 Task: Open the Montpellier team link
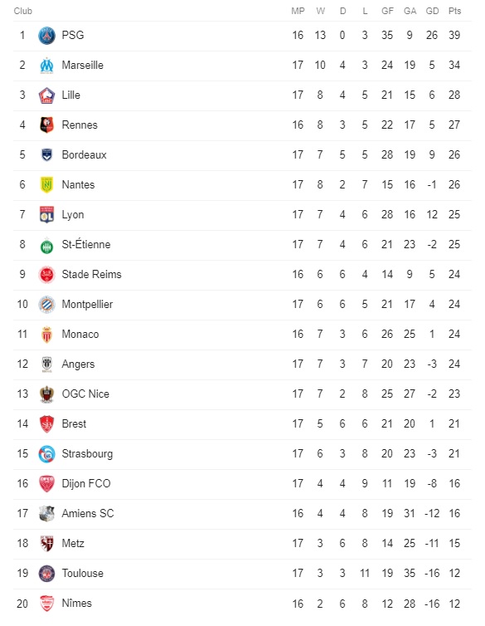pos(87,305)
